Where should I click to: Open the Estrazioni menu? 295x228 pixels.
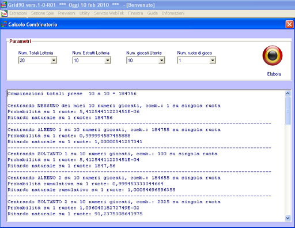coord(18,13)
